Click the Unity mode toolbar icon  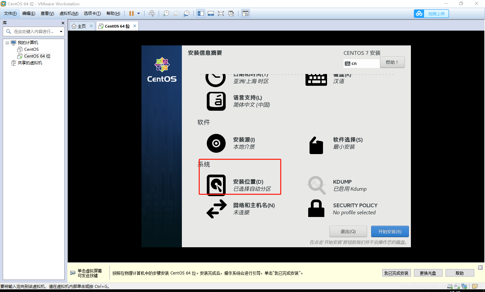(231, 13)
